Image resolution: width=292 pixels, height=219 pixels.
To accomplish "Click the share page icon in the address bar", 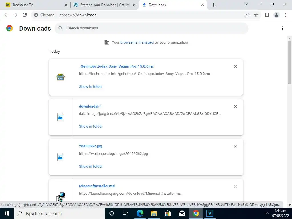I will click(x=247, y=15).
